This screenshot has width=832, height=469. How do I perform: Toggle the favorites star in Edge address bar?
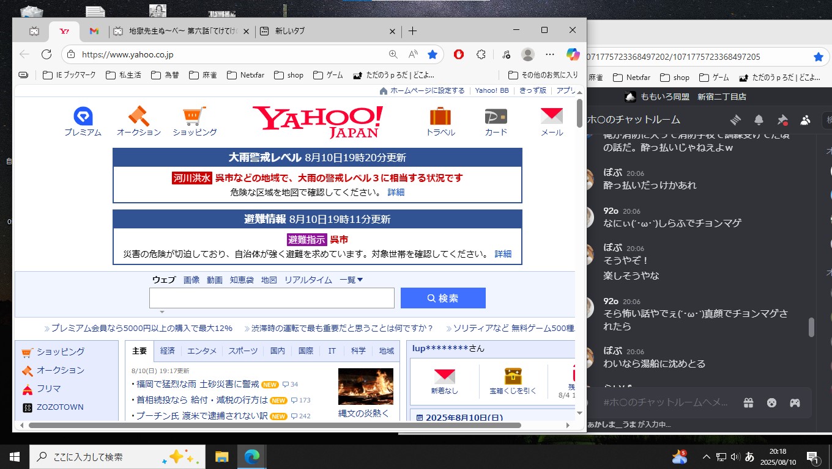[x=433, y=54]
